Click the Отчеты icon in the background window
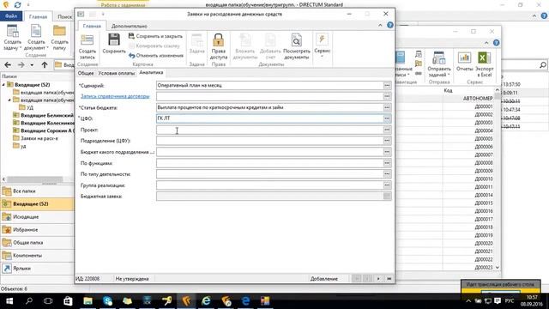Screen dimensions: 549x309 point(465,62)
